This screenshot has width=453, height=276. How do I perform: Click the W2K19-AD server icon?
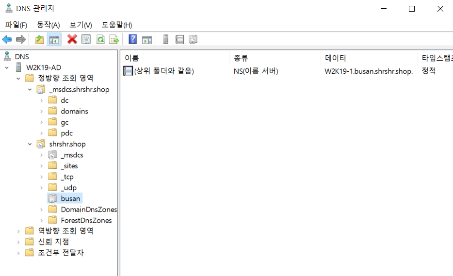18,67
